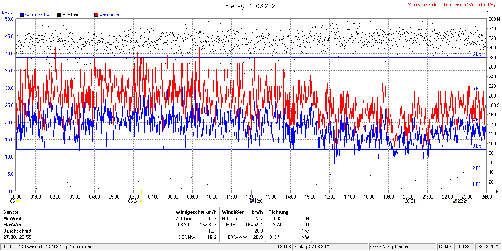Click the sunrise icon at 06:24
This screenshot has height=251, width=502.
tap(141, 201)
